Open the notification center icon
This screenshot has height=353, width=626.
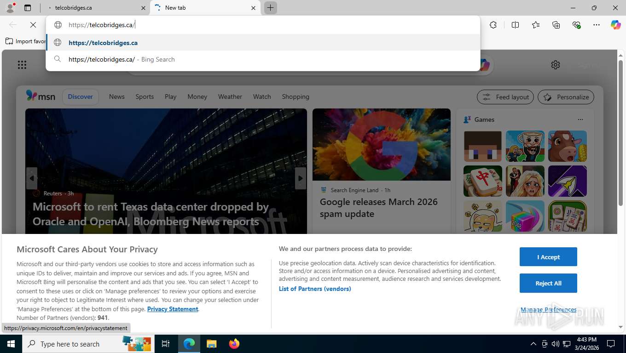(611, 344)
